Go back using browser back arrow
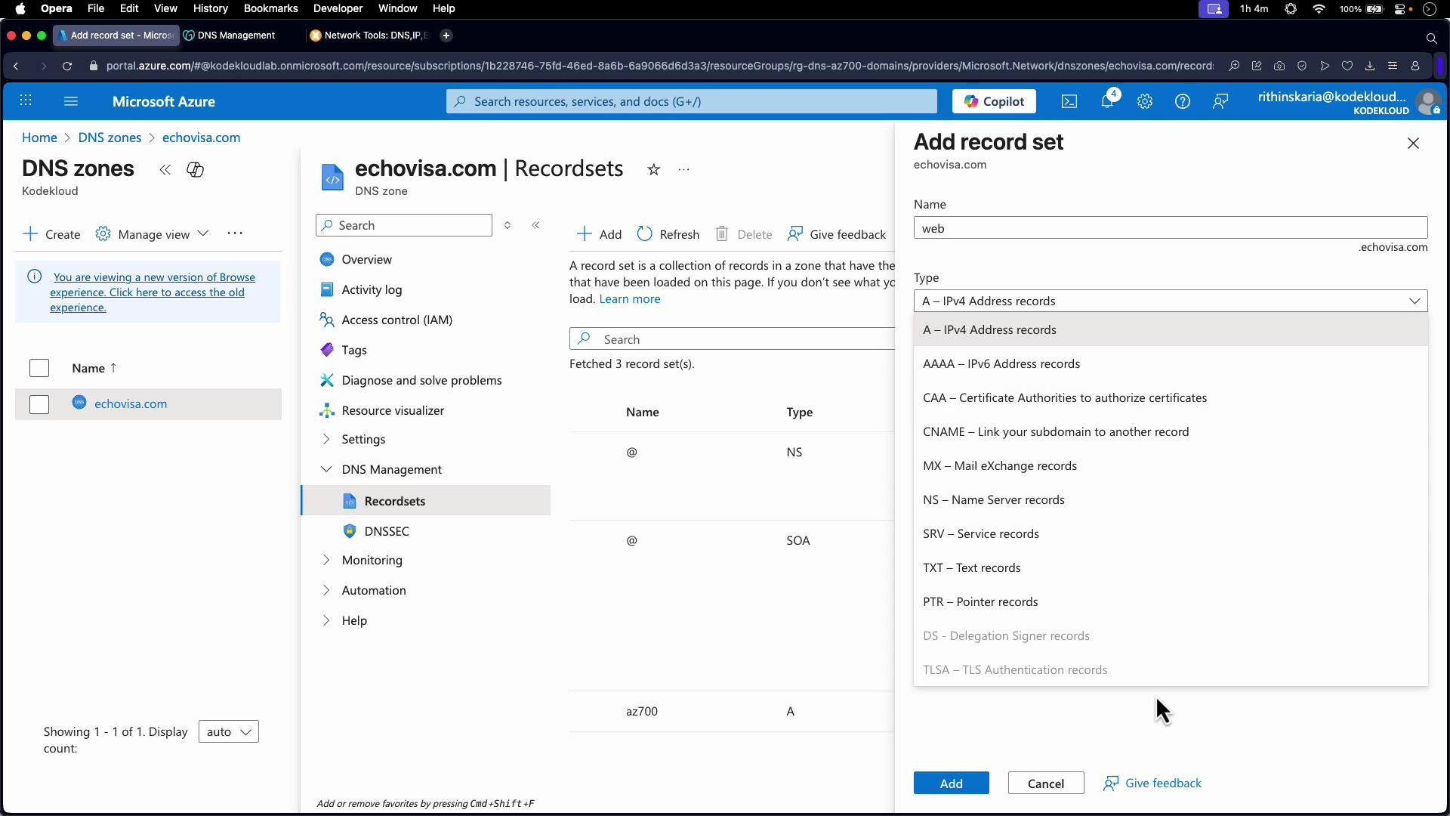This screenshot has height=816, width=1450. tap(16, 66)
